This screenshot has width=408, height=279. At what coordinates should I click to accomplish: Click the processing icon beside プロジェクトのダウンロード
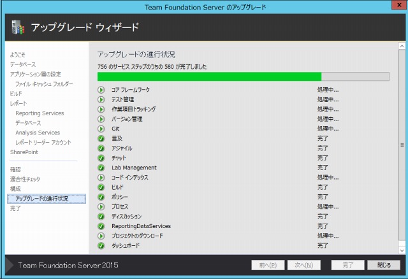(x=101, y=236)
